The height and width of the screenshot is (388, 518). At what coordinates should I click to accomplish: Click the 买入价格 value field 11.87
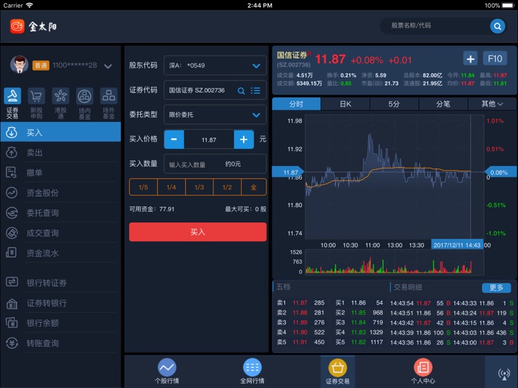tap(209, 139)
